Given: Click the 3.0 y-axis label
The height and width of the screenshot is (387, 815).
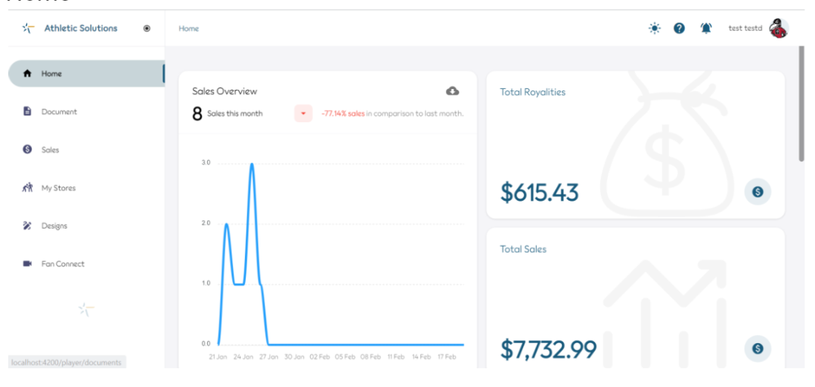Looking at the screenshot, I should coord(206,163).
